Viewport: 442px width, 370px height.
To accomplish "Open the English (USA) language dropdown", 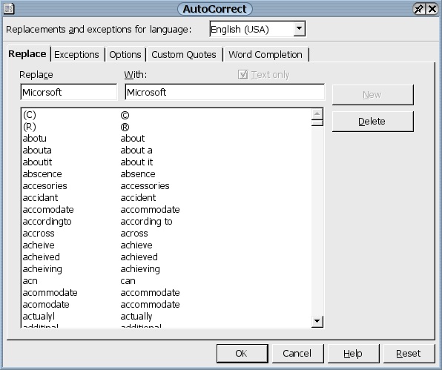I will point(299,29).
